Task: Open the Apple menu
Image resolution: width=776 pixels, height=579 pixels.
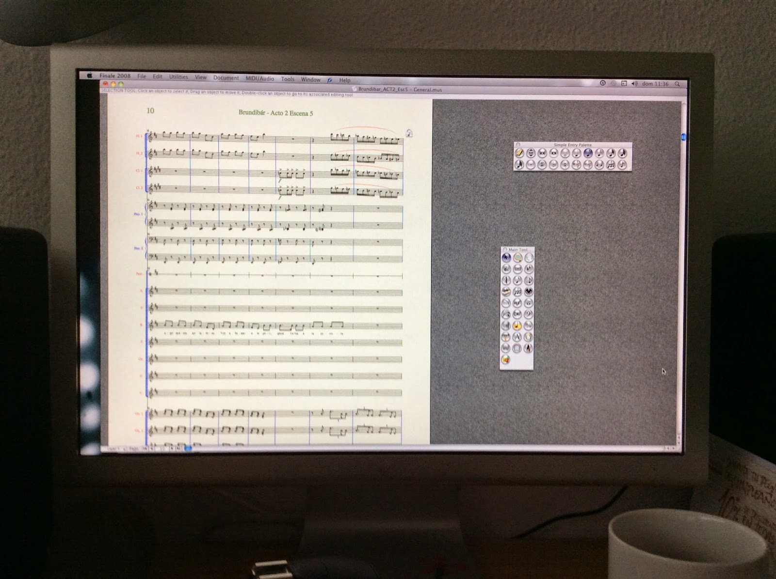Action: pos(89,76)
